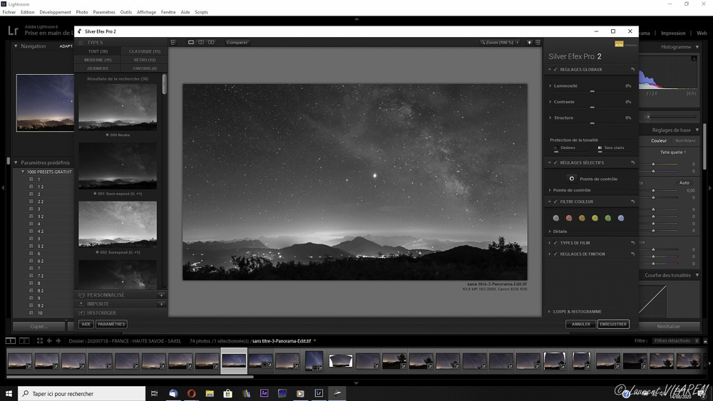Switch to split preview view icon
The width and height of the screenshot is (713, 401).
pos(201,43)
